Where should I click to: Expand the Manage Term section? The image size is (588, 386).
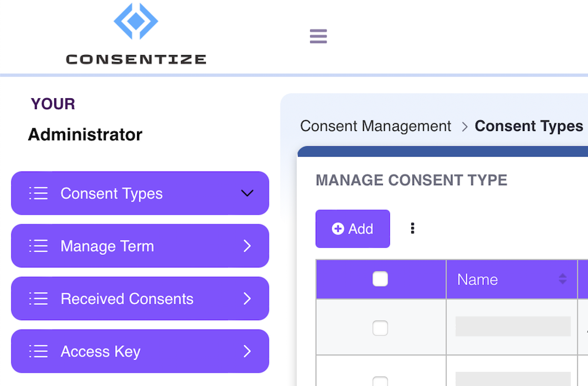(247, 246)
